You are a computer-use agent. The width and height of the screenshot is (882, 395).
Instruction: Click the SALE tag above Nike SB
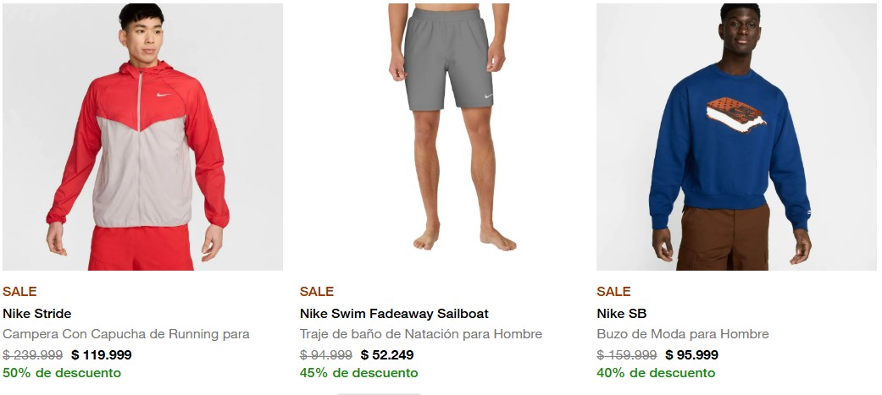point(613,292)
